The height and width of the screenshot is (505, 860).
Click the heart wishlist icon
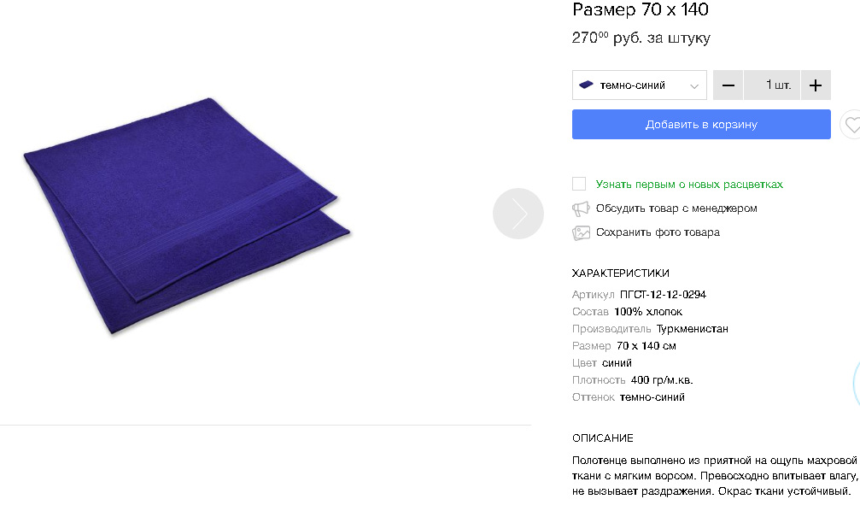coord(851,125)
